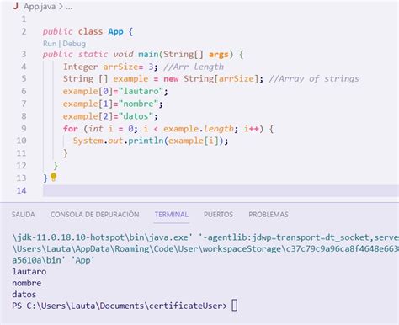Click the for keyword on line 9

pyautogui.click(x=71, y=129)
